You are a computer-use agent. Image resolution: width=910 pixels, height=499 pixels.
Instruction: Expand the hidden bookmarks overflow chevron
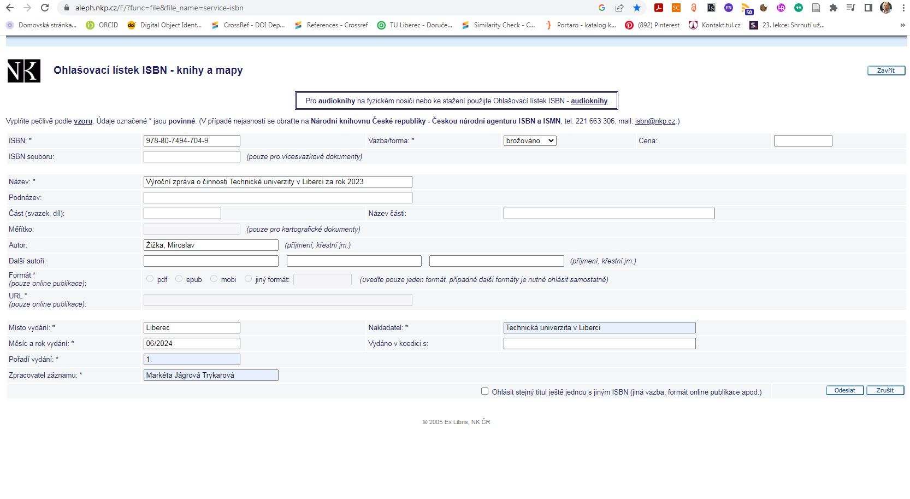click(x=902, y=25)
